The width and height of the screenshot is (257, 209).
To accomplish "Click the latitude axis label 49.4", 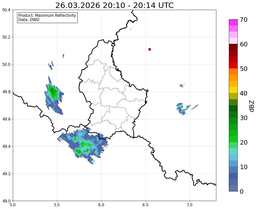I will 6,146.
